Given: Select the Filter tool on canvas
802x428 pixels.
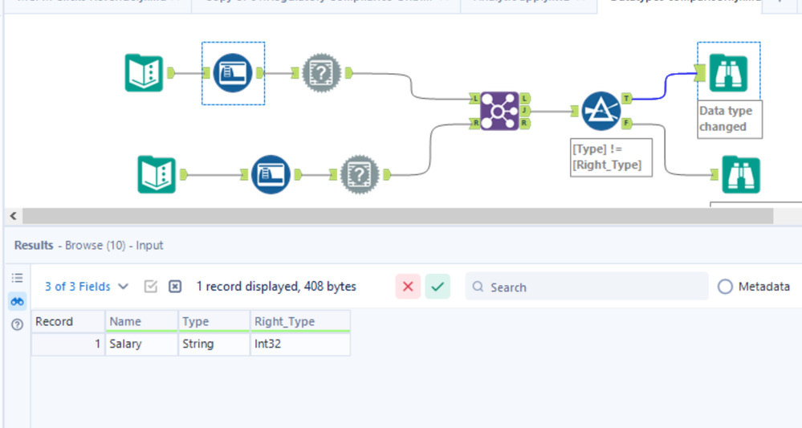Looking at the screenshot, I should [x=601, y=111].
